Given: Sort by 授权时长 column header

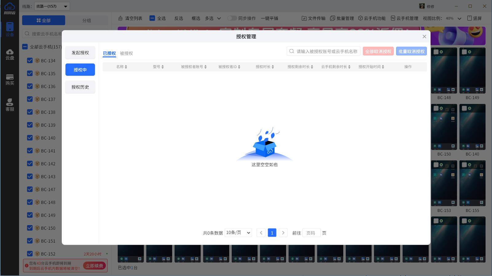Looking at the screenshot, I should tap(265, 67).
